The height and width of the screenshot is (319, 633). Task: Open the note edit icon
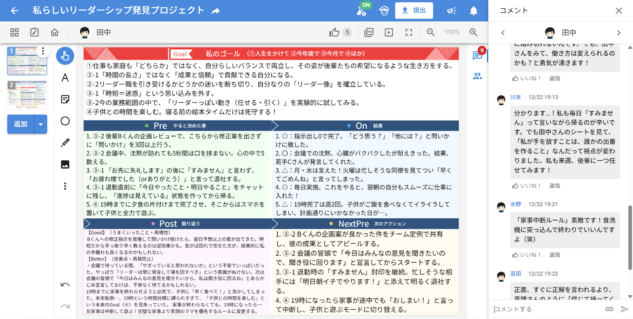coord(34,32)
